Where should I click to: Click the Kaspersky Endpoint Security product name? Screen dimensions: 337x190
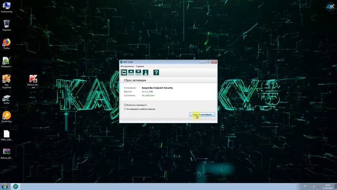(157, 88)
